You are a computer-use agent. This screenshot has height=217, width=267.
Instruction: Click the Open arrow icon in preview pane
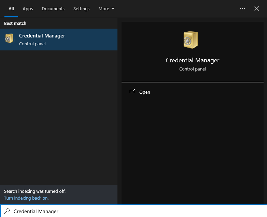132,92
